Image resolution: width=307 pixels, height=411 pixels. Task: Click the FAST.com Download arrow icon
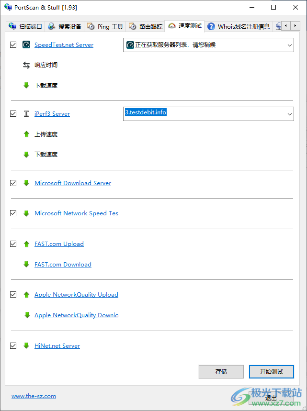click(x=26, y=264)
